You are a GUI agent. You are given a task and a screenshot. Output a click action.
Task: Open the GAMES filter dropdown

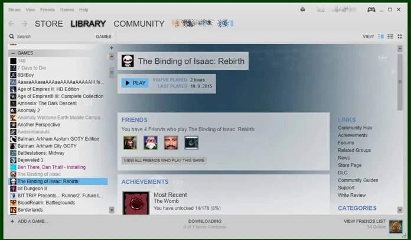[103, 37]
